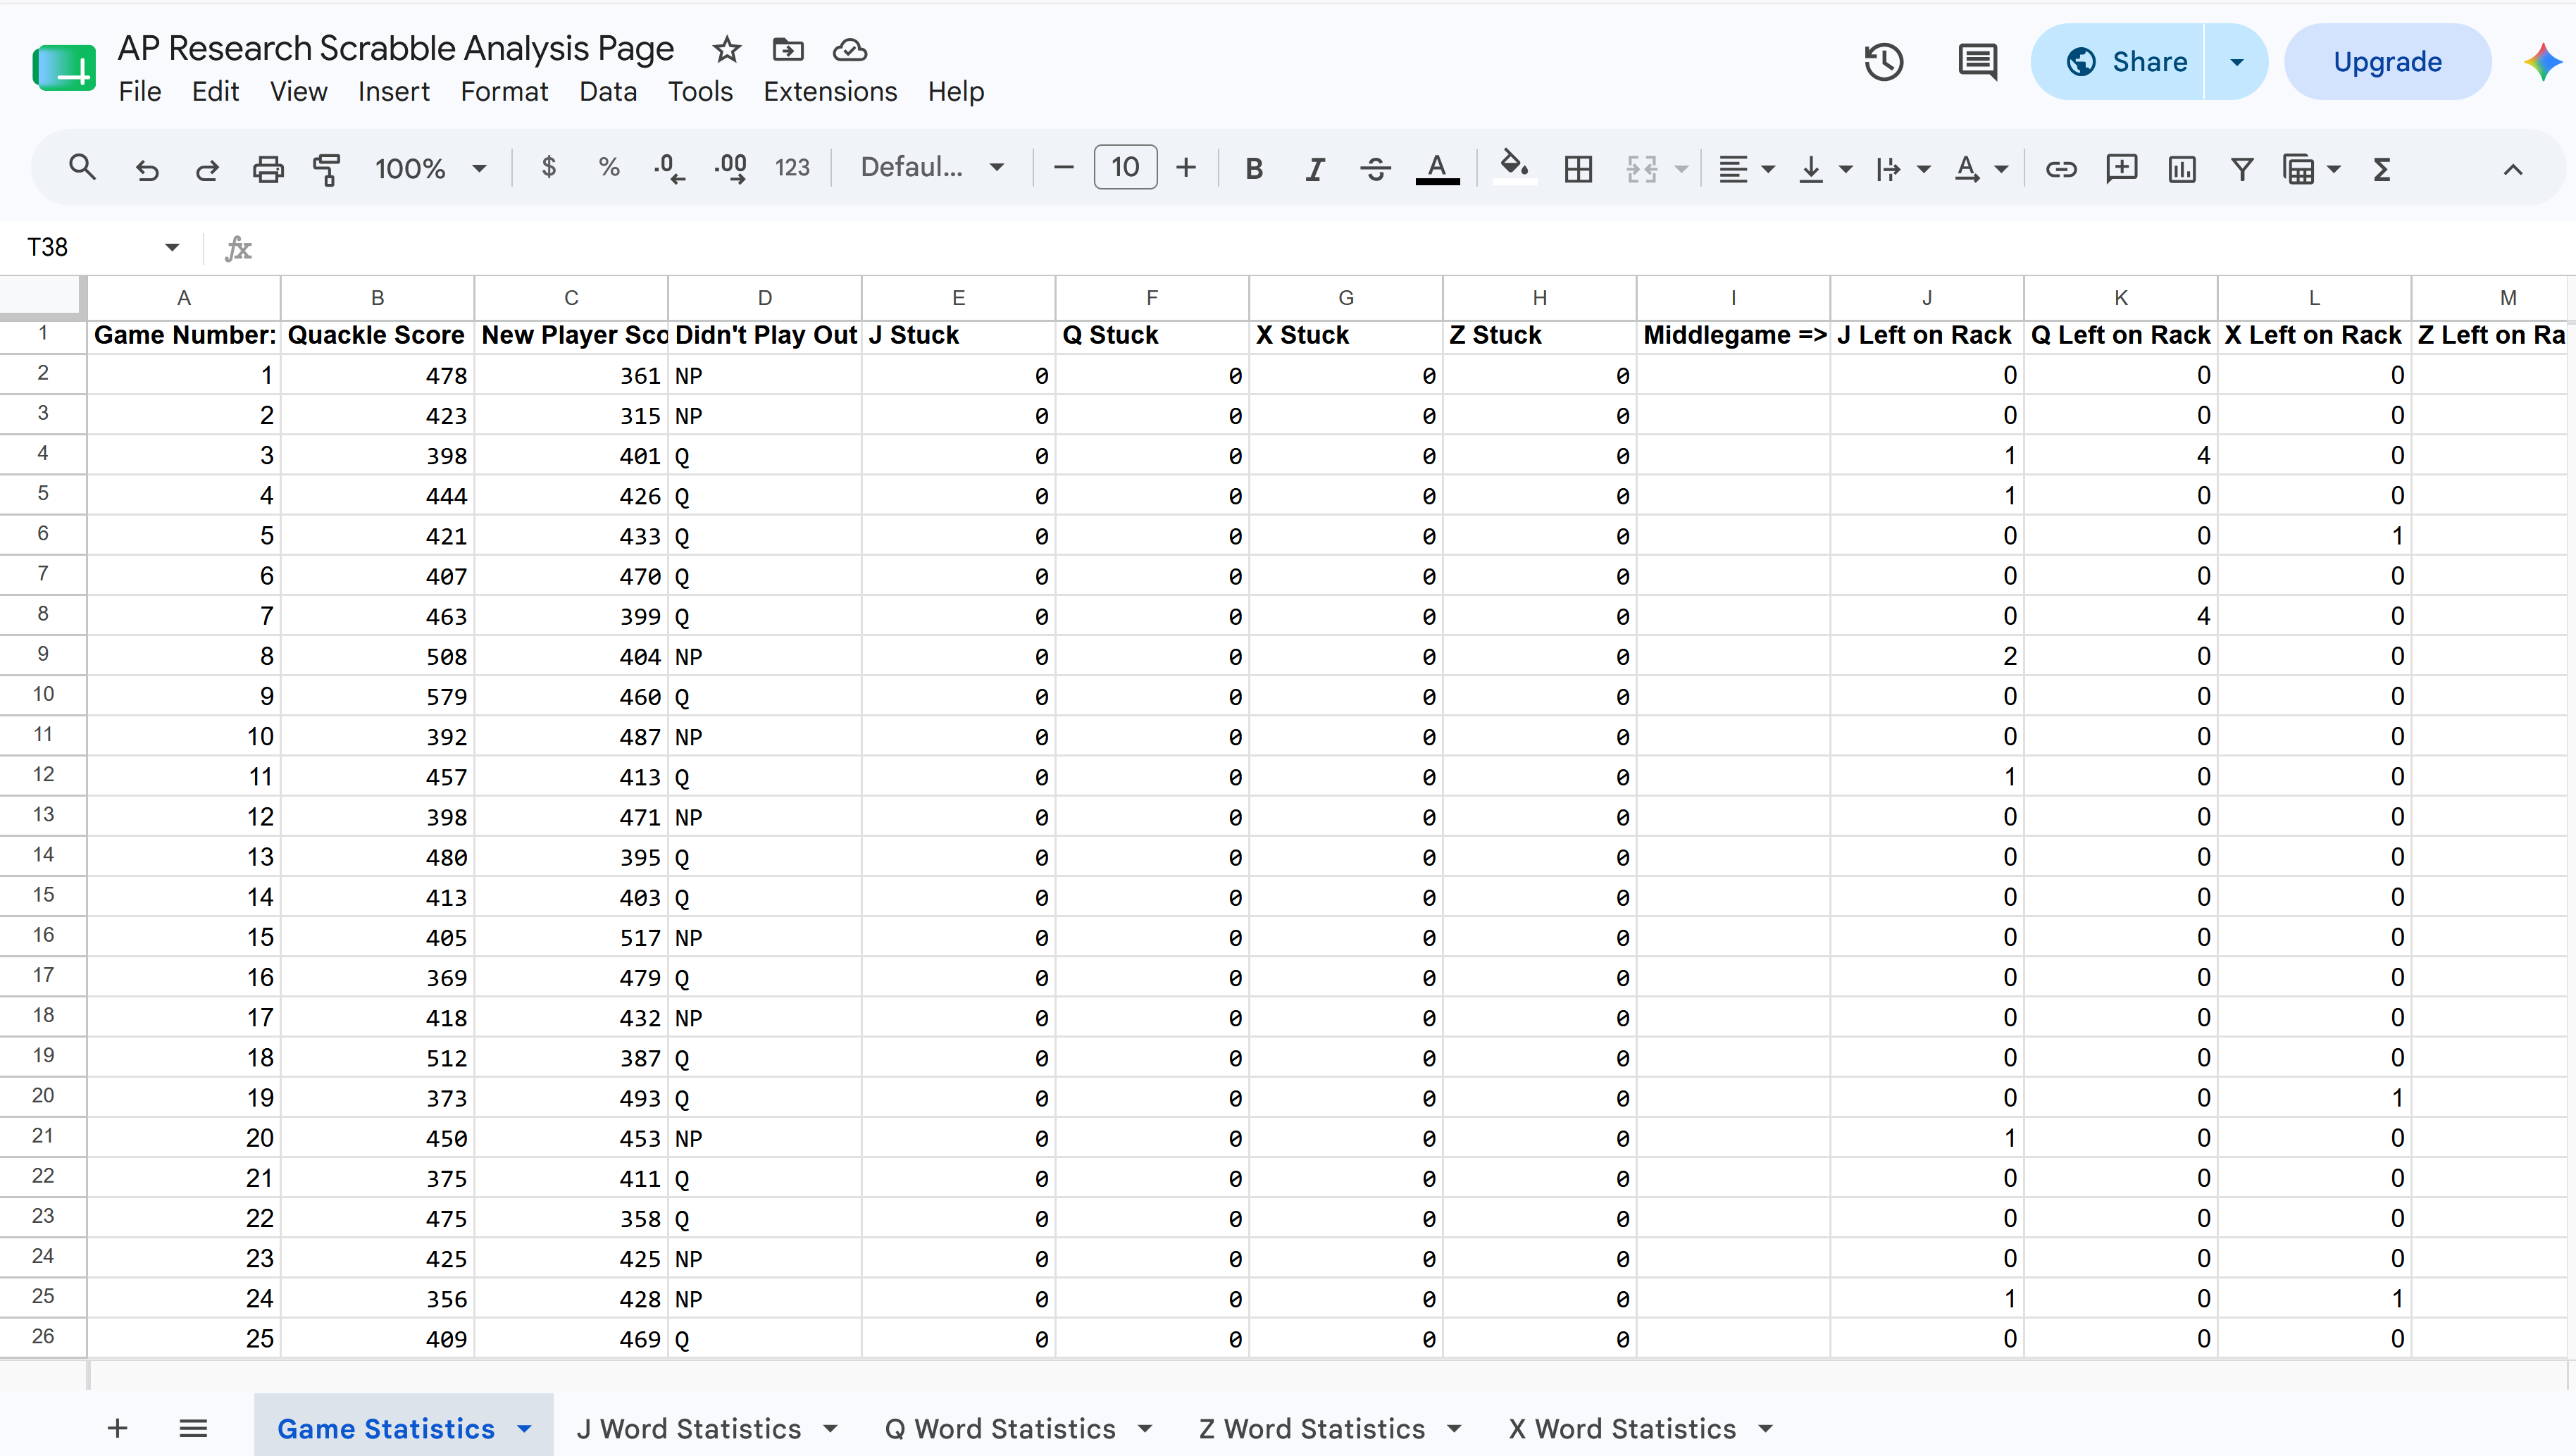Open all comments icon
The height and width of the screenshot is (1456, 2576).
click(x=1977, y=62)
